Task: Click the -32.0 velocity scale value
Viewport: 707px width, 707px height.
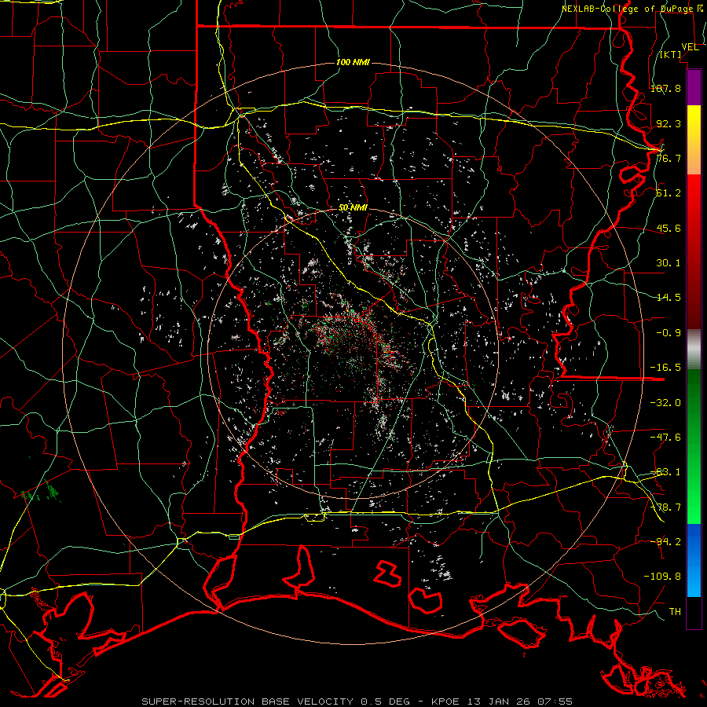Action: [x=665, y=403]
